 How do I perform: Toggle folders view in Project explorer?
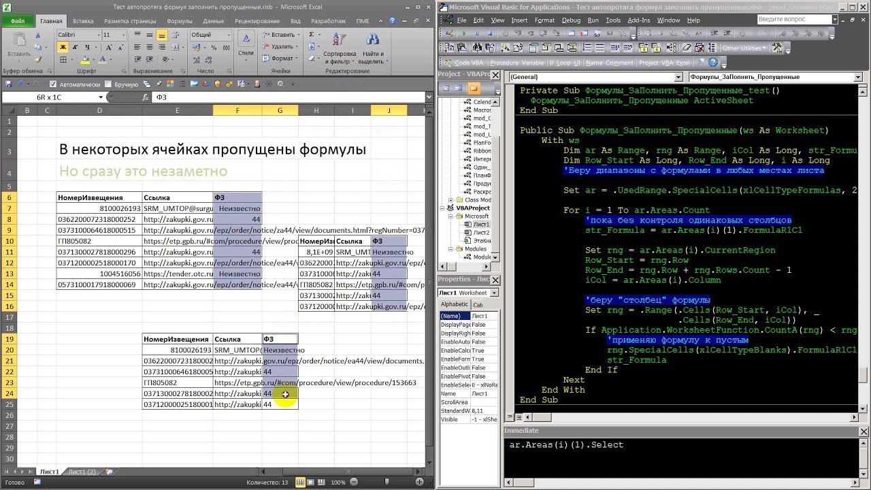point(474,88)
